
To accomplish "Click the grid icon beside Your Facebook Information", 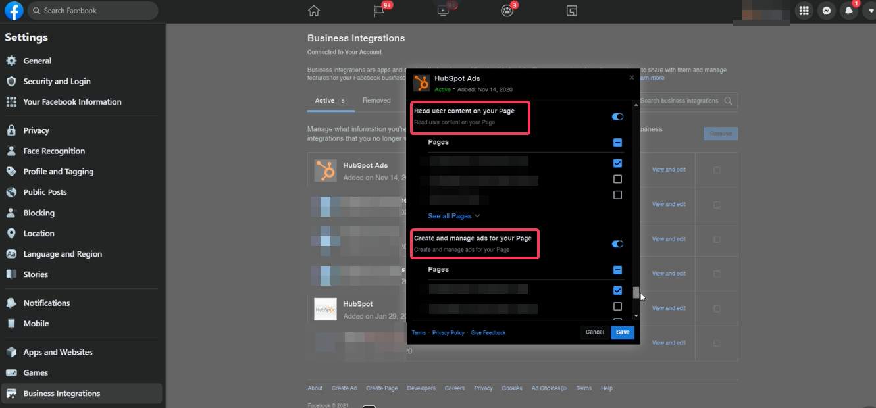I will [11, 102].
